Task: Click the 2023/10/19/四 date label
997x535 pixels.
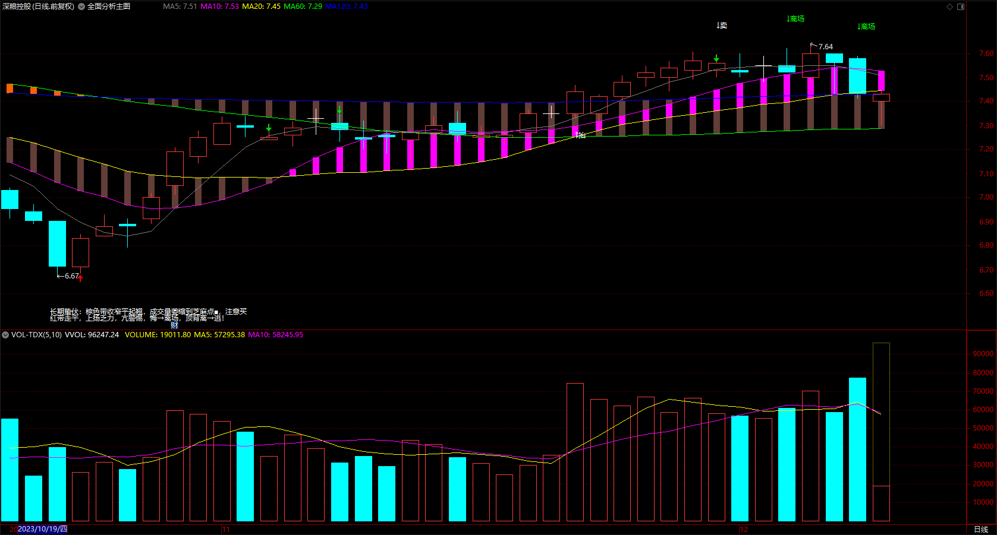Action: (42, 529)
